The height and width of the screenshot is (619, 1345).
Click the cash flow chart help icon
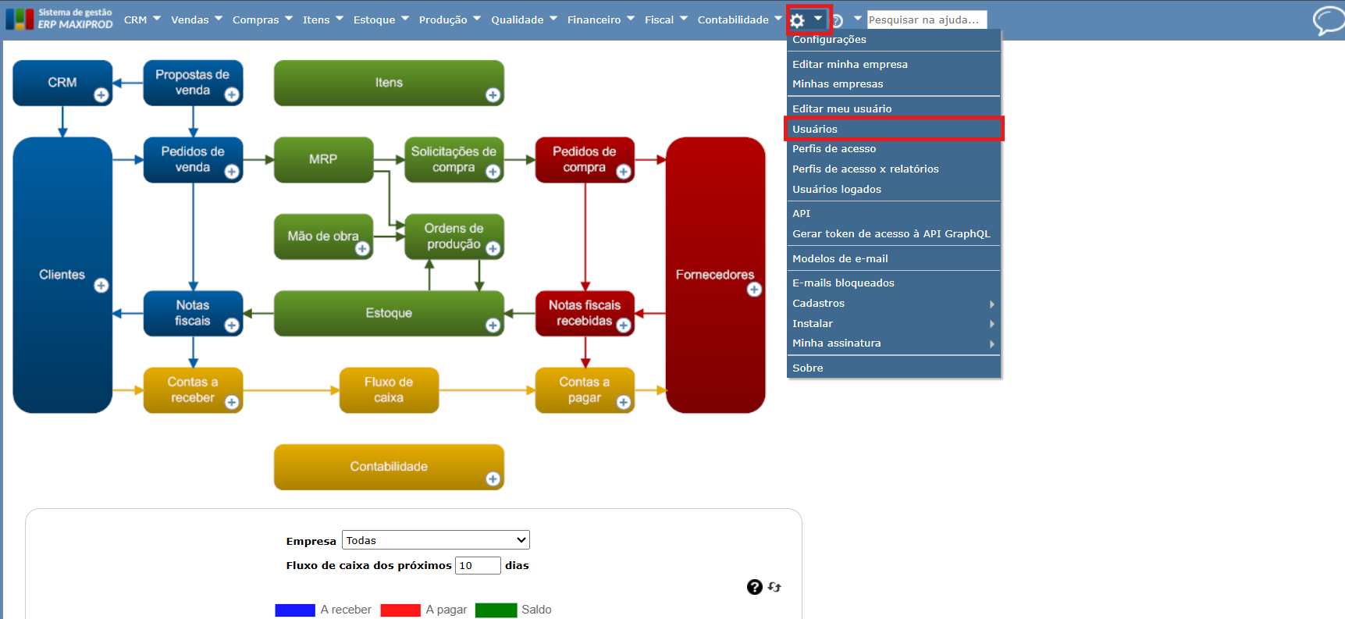click(754, 587)
